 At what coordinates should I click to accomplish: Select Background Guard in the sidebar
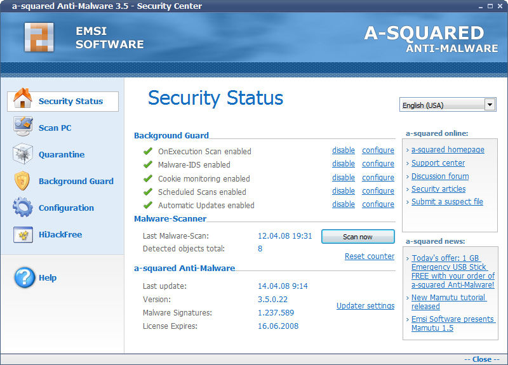[76, 181]
